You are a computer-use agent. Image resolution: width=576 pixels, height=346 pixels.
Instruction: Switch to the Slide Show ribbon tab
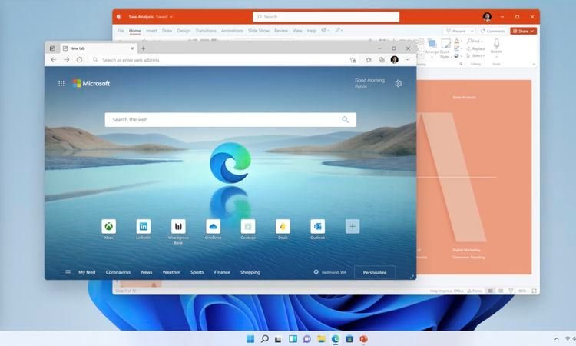(x=258, y=31)
